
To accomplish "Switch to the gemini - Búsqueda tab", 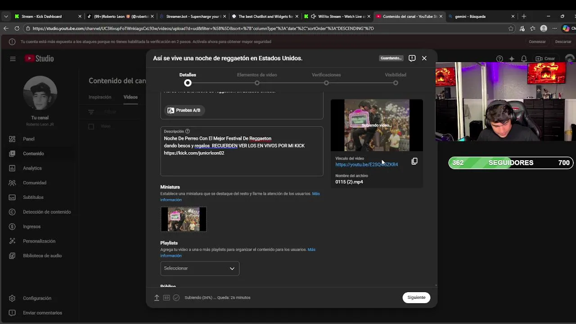I will 481,16.
